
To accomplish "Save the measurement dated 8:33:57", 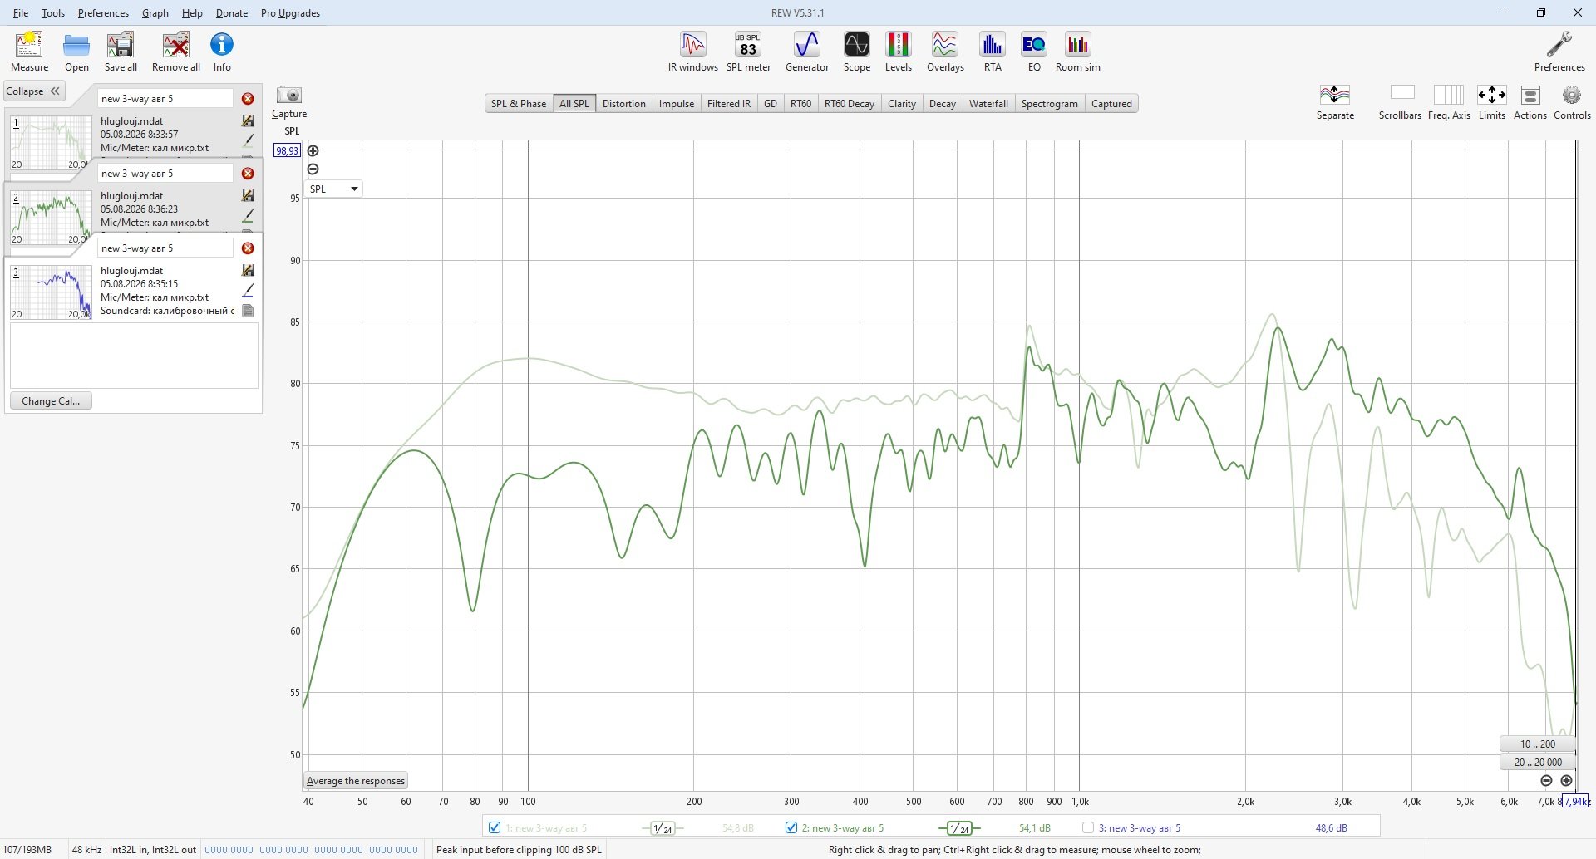I will coord(248,121).
